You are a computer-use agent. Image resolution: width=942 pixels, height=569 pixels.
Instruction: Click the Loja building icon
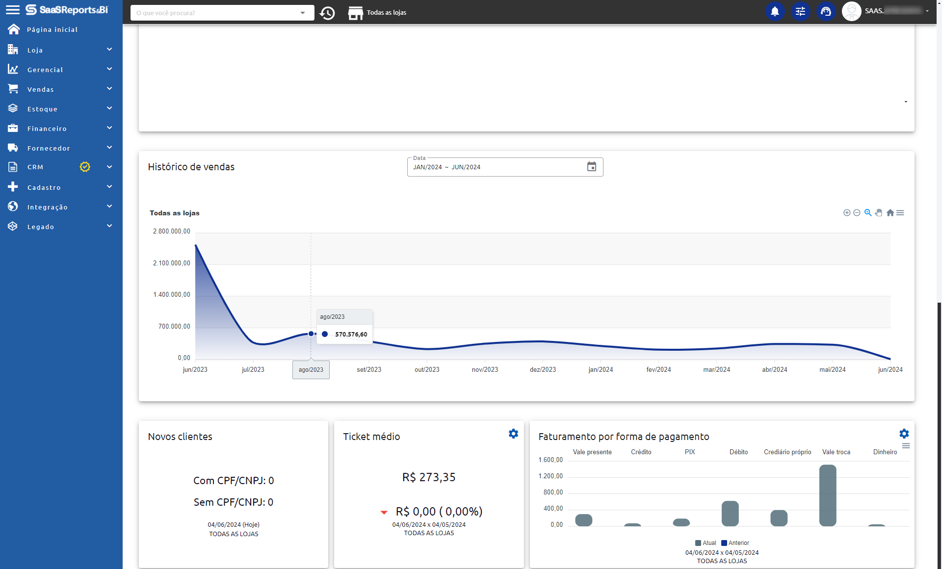(13, 50)
